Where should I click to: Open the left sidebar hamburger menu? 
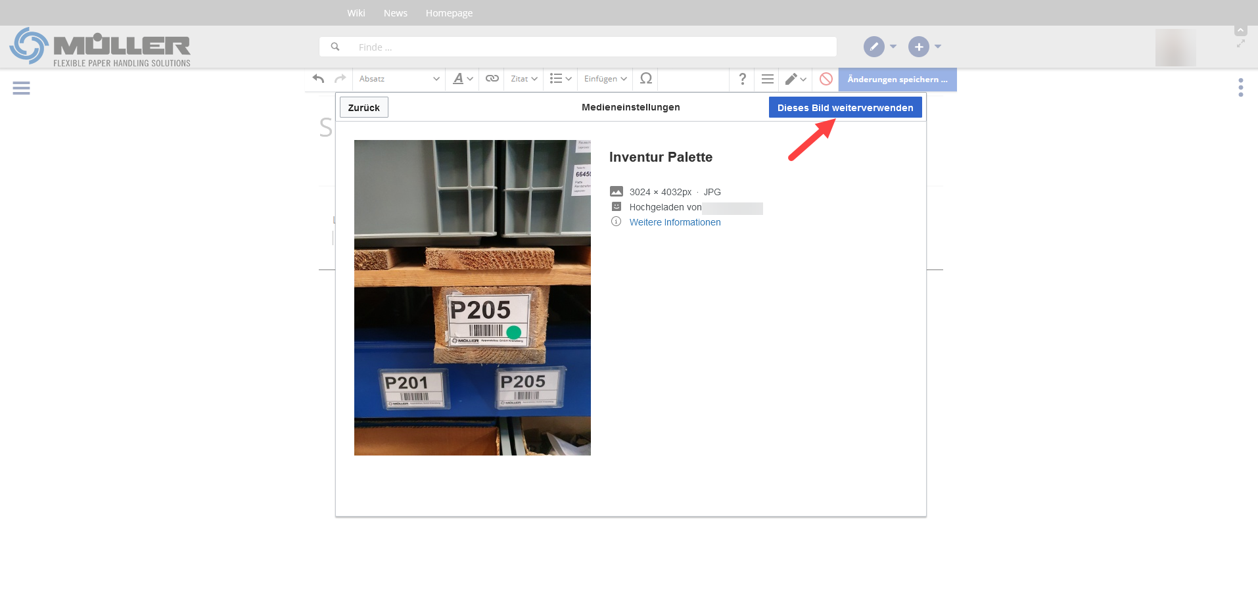point(21,88)
